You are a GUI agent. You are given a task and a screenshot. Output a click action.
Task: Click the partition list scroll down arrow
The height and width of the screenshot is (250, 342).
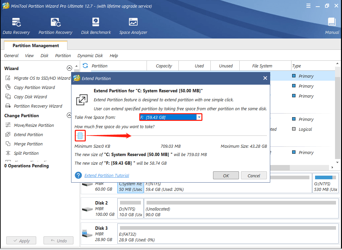[337, 162]
